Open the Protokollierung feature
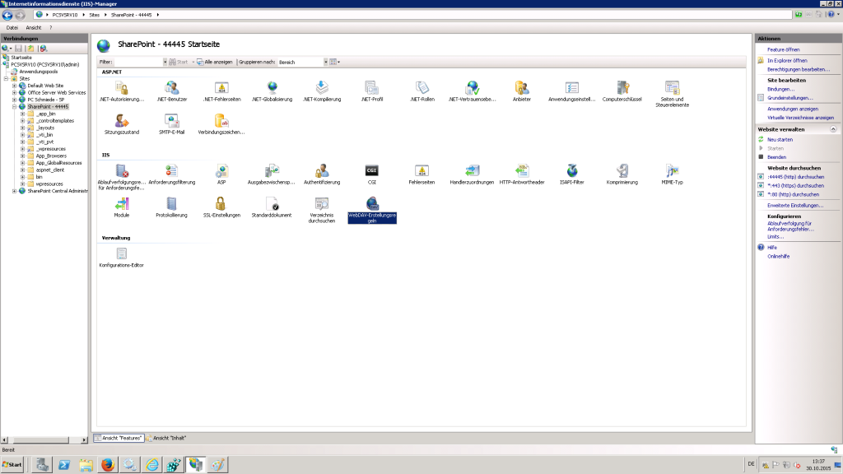This screenshot has height=474, width=843. 171,207
